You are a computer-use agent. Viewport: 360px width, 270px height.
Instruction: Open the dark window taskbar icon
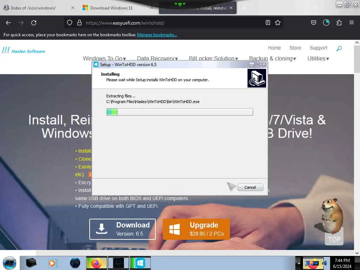(118, 263)
